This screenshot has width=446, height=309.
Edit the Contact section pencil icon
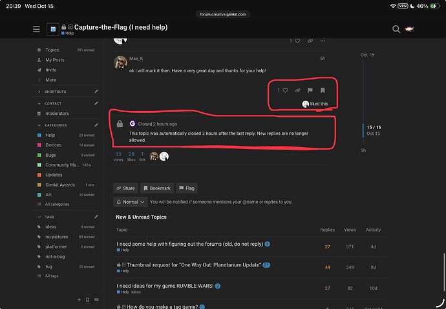coord(96,103)
